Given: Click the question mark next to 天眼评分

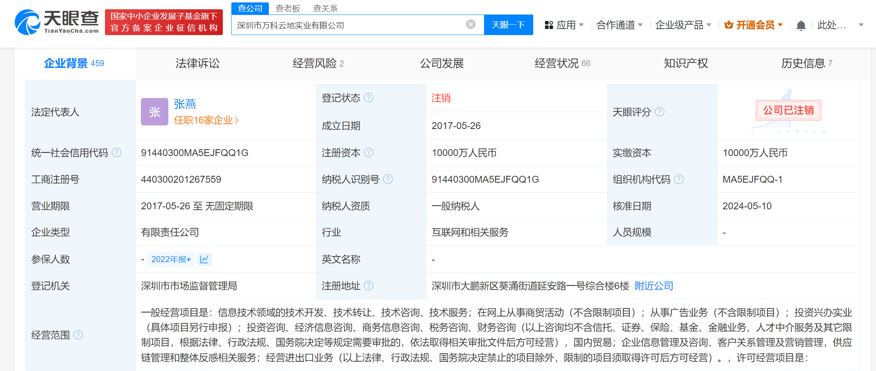Looking at the screenshot, I should point(660,112).
